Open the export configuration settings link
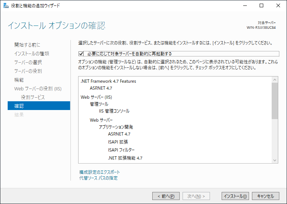Screen dimensions: 287x204 99,172
